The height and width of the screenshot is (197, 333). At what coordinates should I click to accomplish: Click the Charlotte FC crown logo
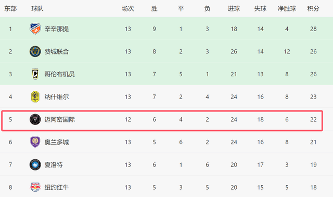click(x=35, y=165)
